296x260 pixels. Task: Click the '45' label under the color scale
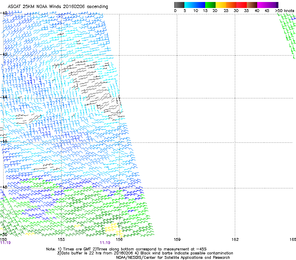[x=267, y=11]
